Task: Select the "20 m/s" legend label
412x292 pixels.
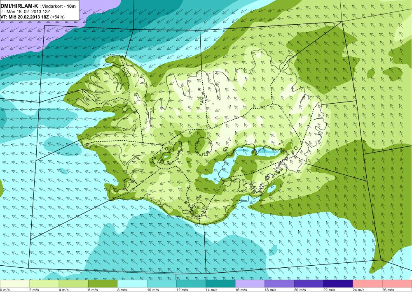Action: tap(300, 290)
